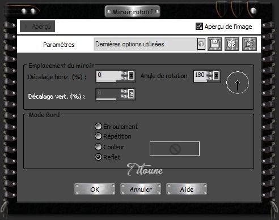Screen dimensions: 279x220
Task: Click the Aperçu preview button
Action: [x=37, y=27]
